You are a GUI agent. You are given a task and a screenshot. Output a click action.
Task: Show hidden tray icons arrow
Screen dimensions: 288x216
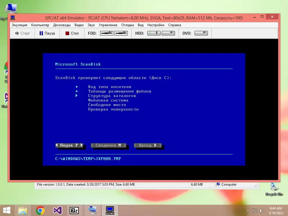pyautogui.click(x=248, y=210)
